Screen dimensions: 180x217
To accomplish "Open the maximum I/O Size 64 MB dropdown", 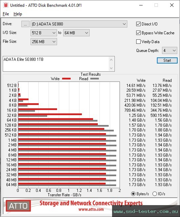I will [x=76, y=33].
